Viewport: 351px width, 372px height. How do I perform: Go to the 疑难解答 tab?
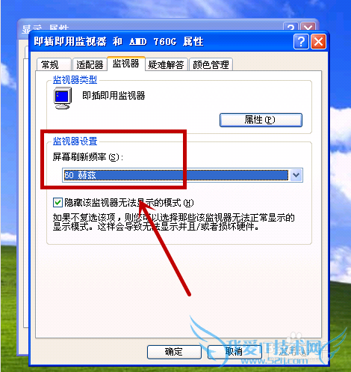click(x=166, y=65)
